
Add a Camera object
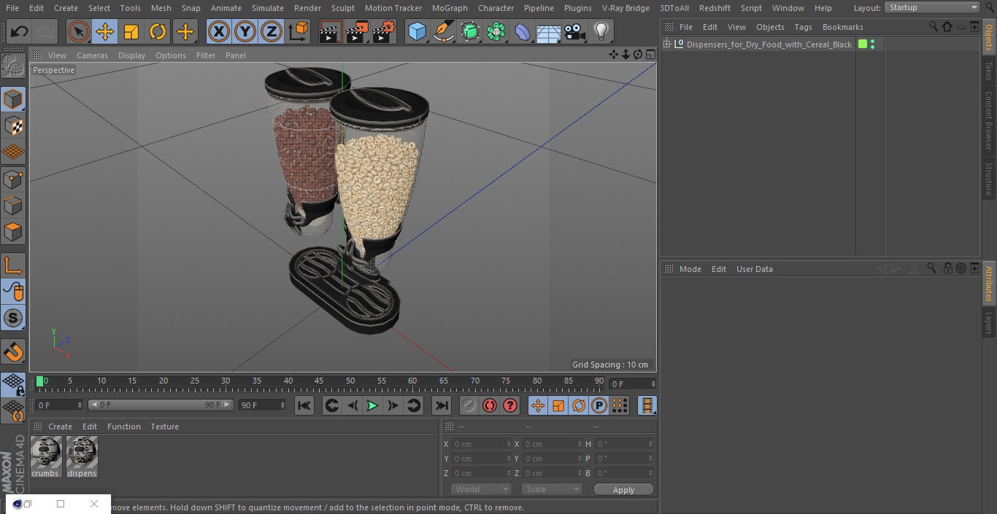point(575,31)
